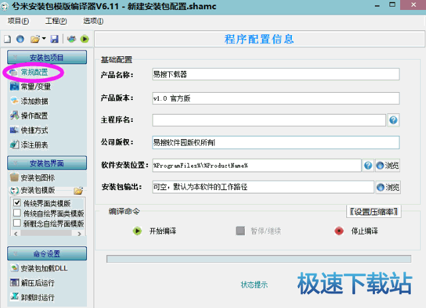This screenshot has height=308, width=426.
Task: Click the 产品版本 input field
Action: tap(276, 98)
